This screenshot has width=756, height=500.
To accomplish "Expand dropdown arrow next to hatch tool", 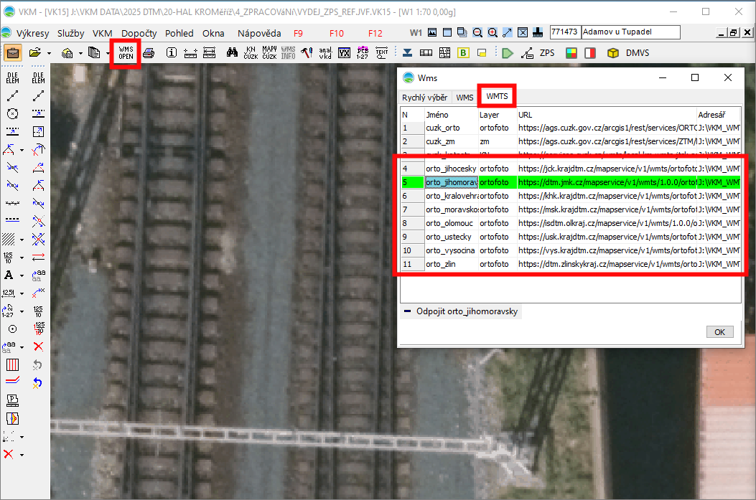I will point(22,239).
